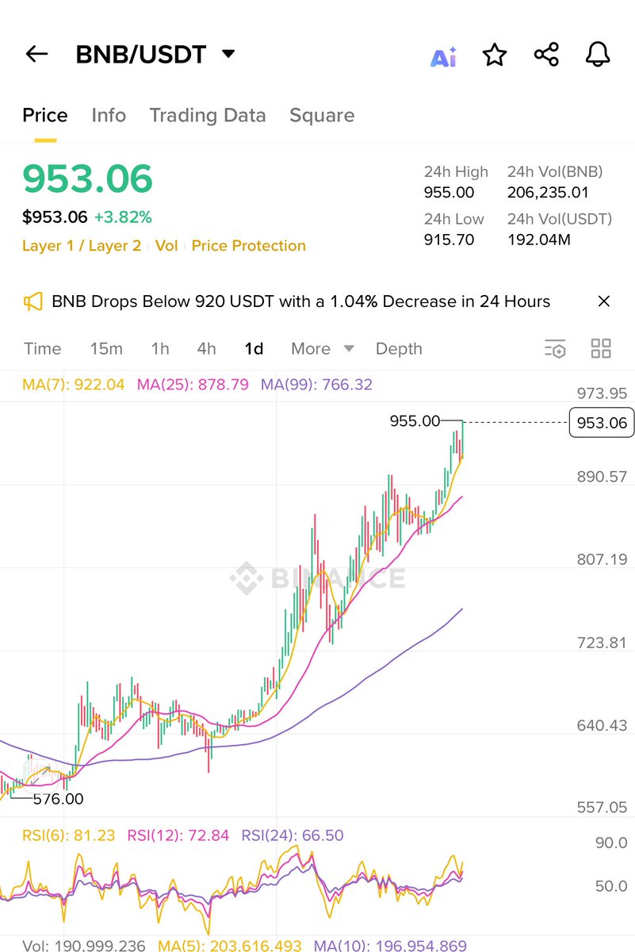Image resolution: width=635 pixels, height=952 pixels.
Task: Tap the MA(99): 766.32 indicator label
Action: (x=316, y=385)
